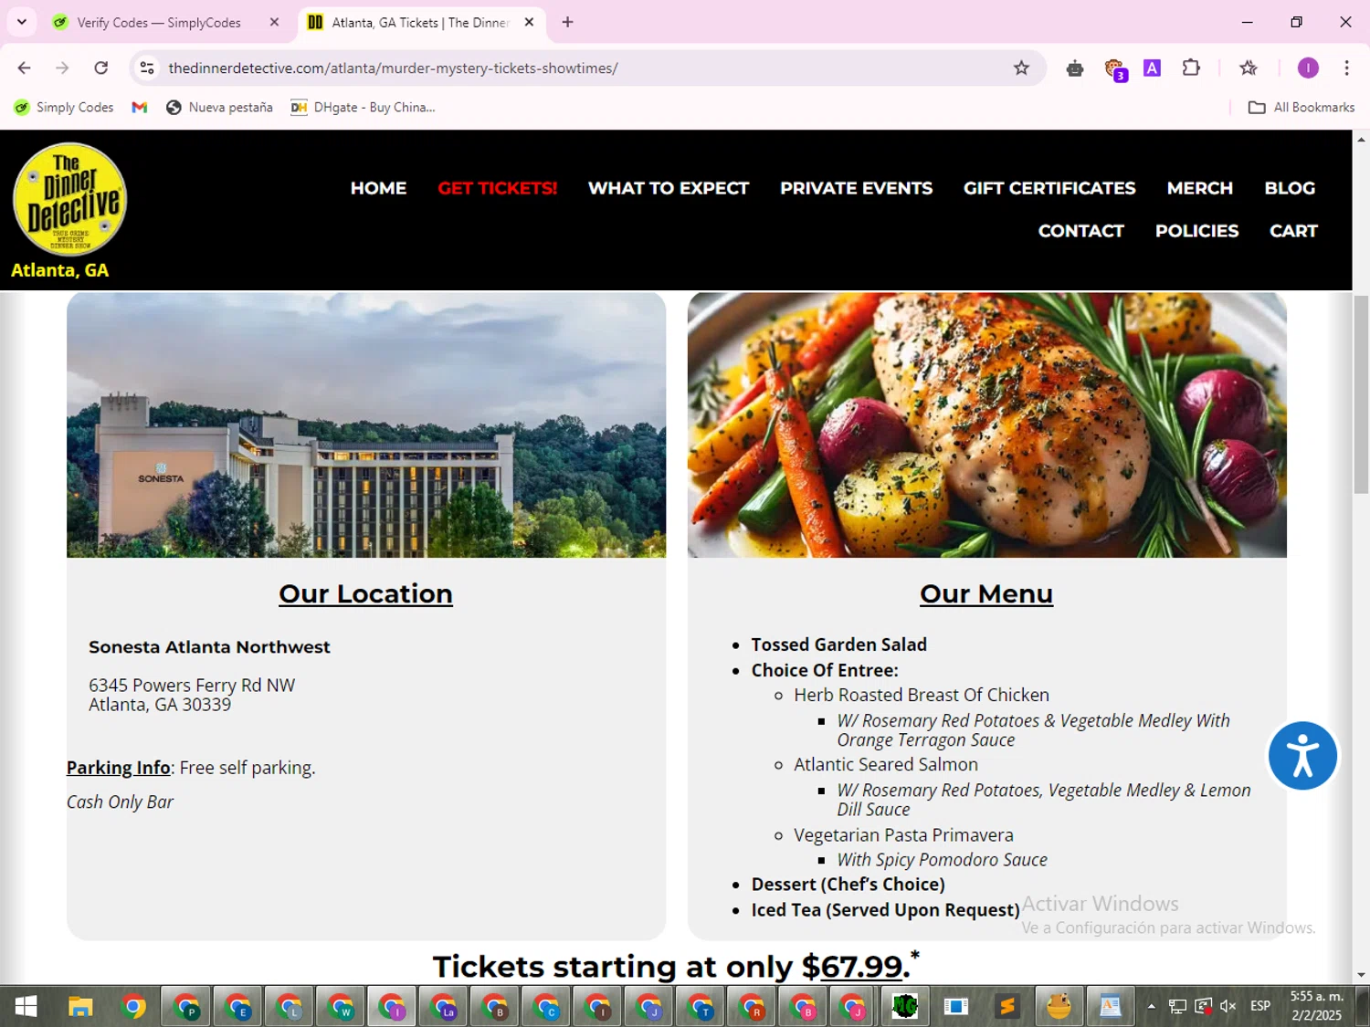
Task: Open the POLICIES menu item
Action: pyautogui.click(x=1196, y=231)
